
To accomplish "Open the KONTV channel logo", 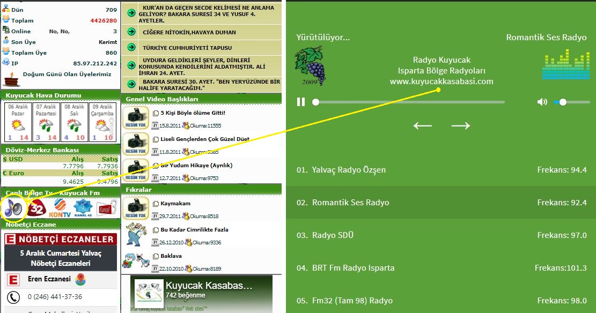I will point(60,208).
